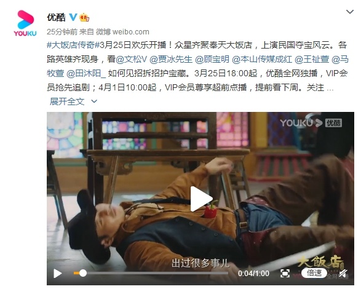
Task: Open @顾宝明 mentioned user link
Action: pos(212,59)
